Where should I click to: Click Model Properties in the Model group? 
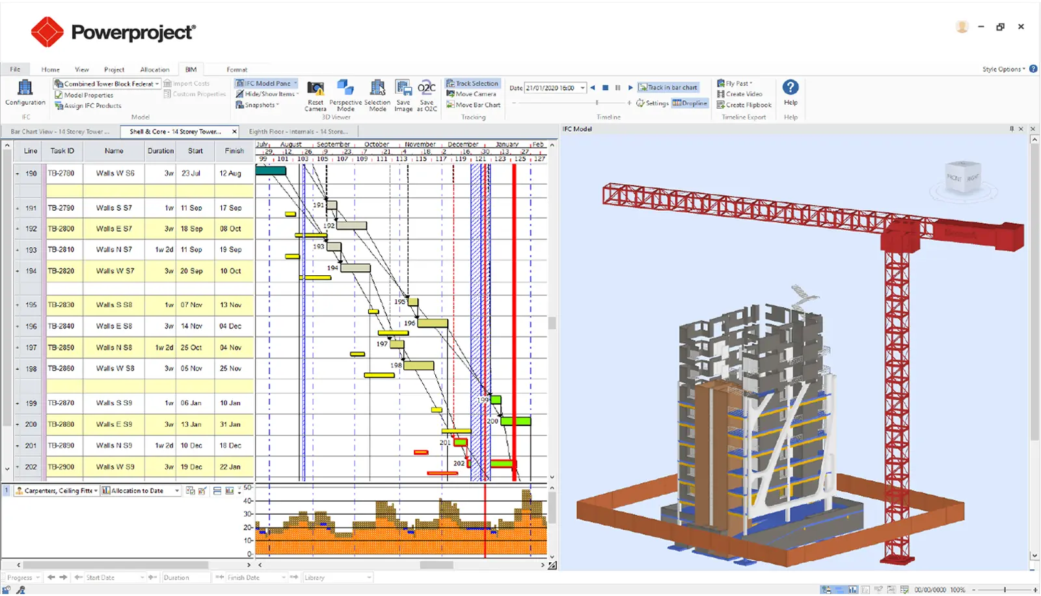click(89, 94)
